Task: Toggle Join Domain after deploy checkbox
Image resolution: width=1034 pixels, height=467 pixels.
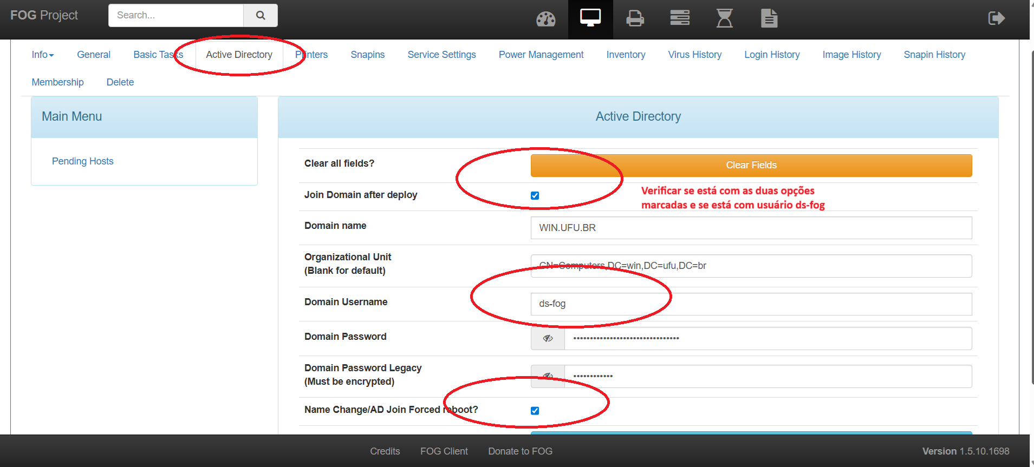Action: (x=535, y=195)
